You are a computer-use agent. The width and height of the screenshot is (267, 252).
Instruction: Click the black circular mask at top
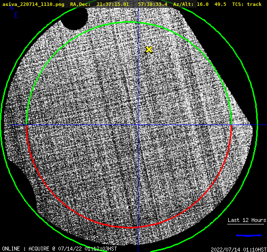(75, 18)
